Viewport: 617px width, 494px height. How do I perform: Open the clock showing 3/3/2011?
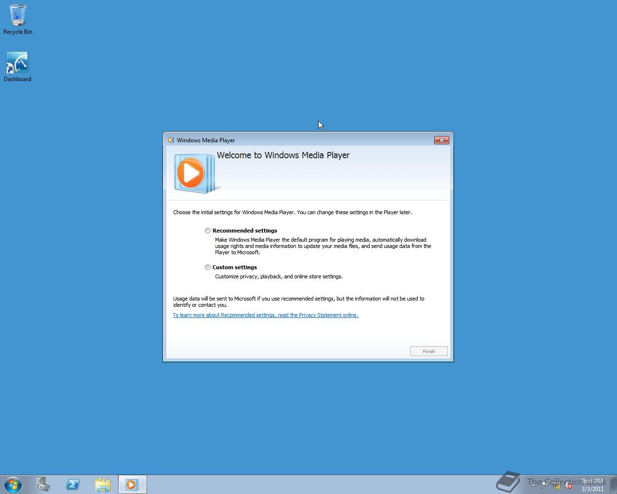click(x=592, y=485)
